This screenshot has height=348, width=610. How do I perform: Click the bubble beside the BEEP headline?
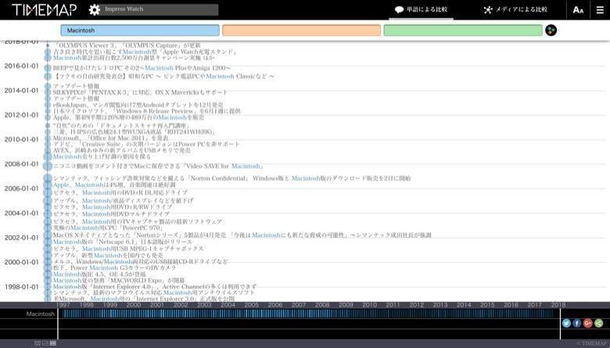[x=48, y=68]
